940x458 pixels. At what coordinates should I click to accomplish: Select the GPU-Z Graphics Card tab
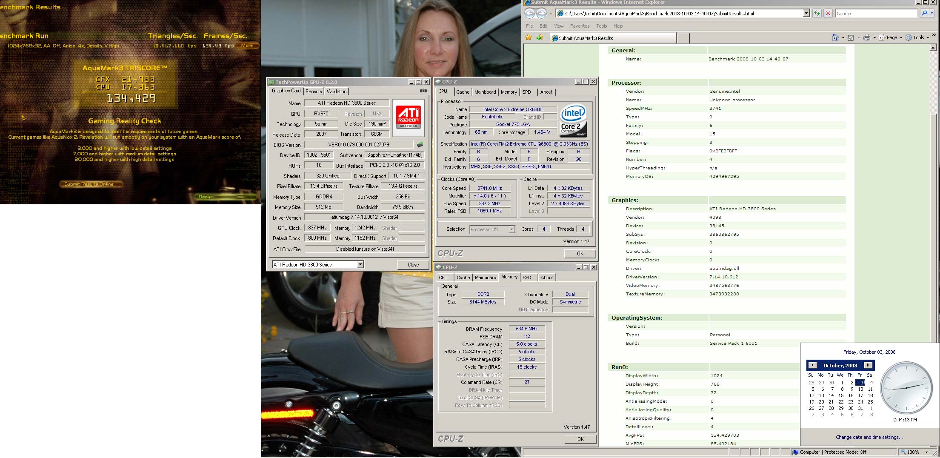tap(286, 91)
